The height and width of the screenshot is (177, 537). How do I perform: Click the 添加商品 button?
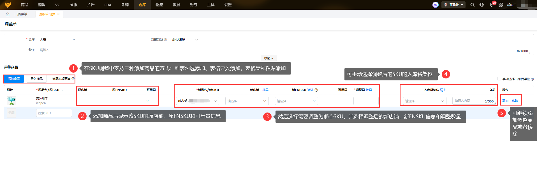click(14, 79)
